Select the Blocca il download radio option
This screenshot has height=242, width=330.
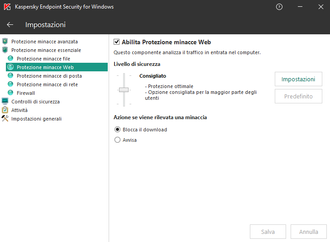point(117,130)
